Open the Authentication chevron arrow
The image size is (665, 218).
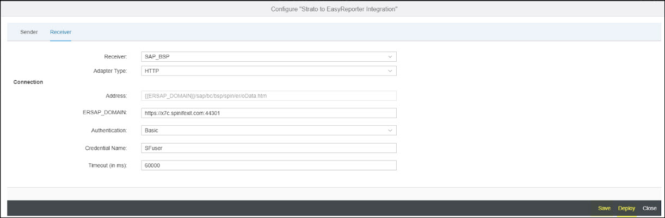tap(390, 131)
